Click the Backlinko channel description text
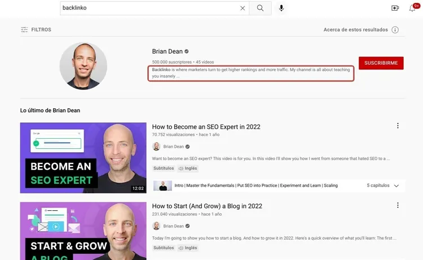Screen dimensions: 423x260 [251, 73]
